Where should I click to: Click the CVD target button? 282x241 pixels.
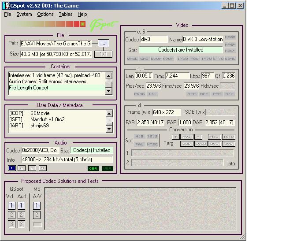[x=228, y=144]
